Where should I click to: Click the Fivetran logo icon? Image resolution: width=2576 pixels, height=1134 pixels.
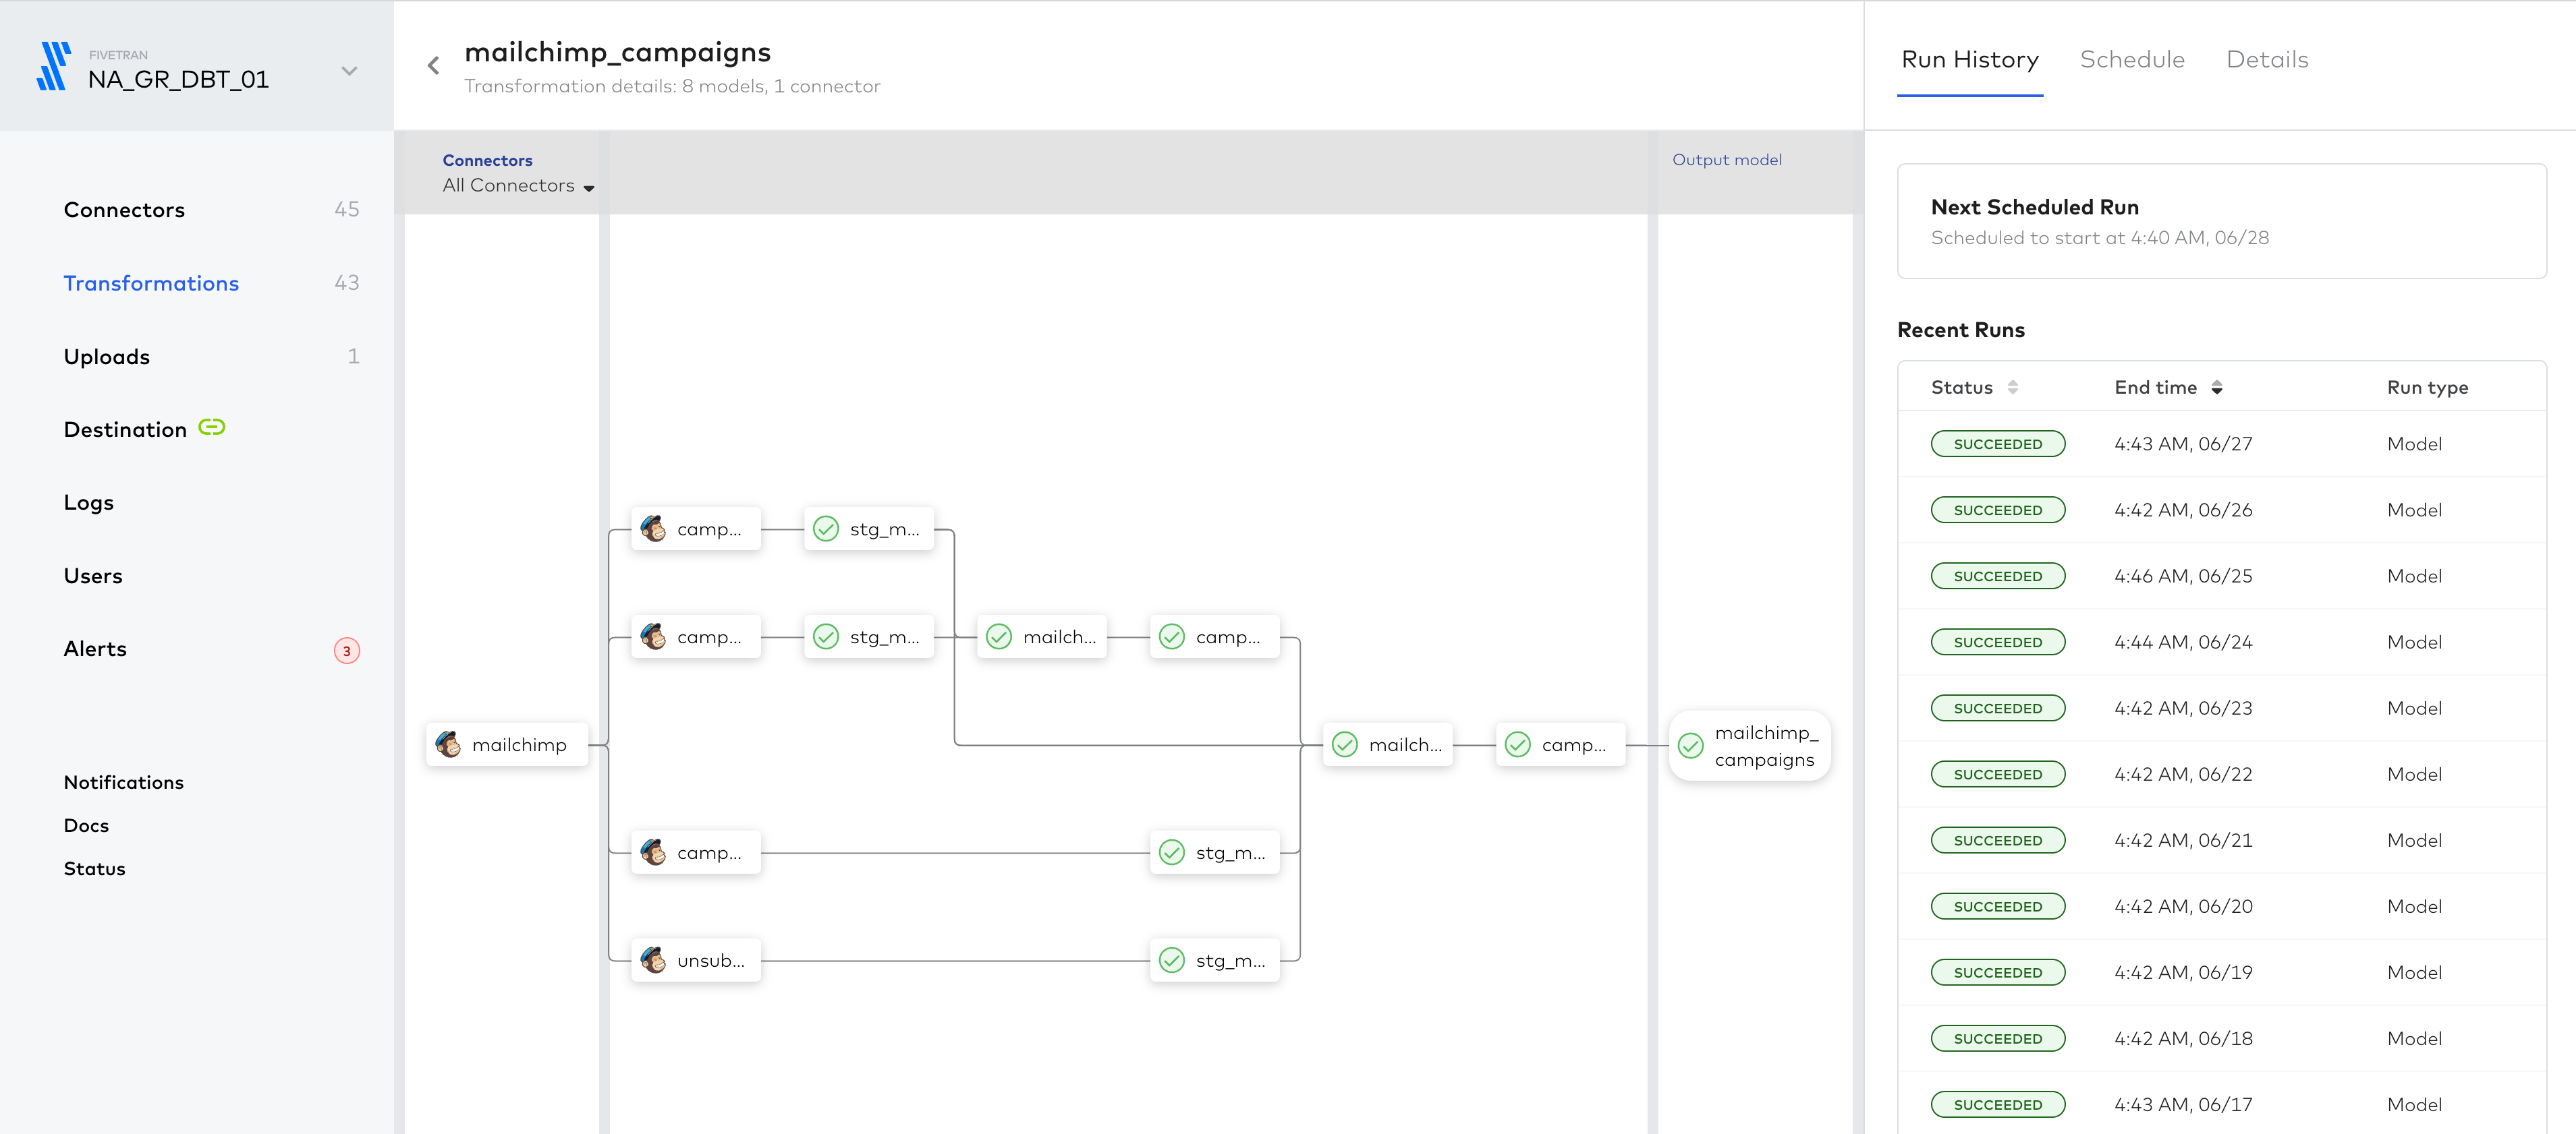pyautogui.click(x=53, y=66)
